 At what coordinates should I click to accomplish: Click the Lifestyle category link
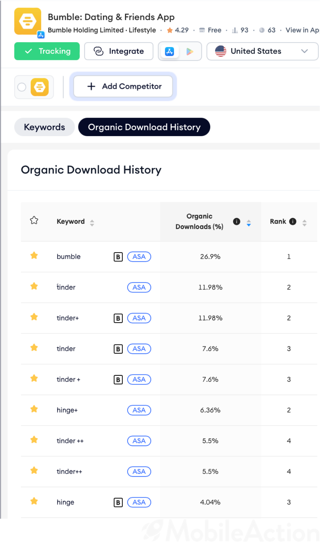pos(143,30)
